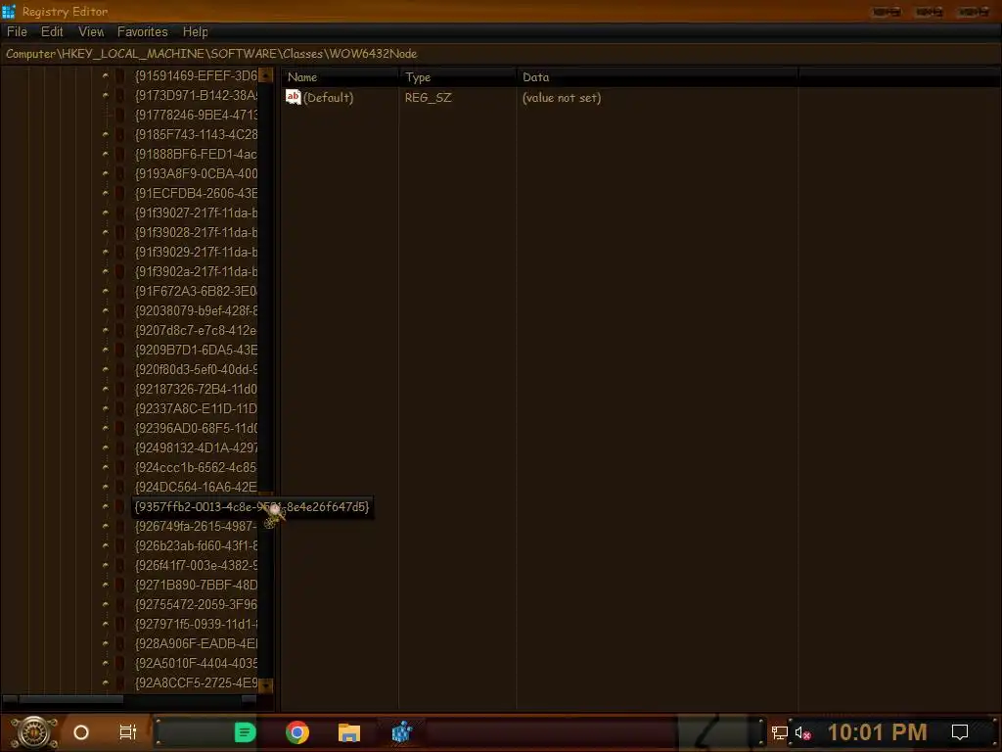Expand the {91f39028-217f-11da key

[x=106, y=232]
